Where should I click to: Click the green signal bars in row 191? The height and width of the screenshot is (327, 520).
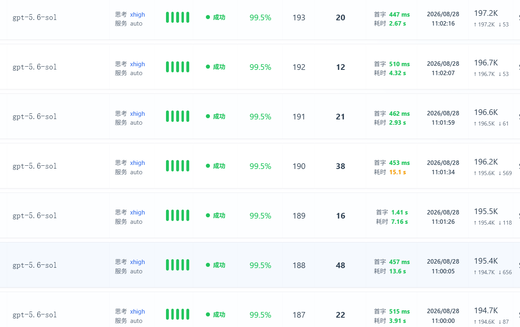click(x=178, y=117)
